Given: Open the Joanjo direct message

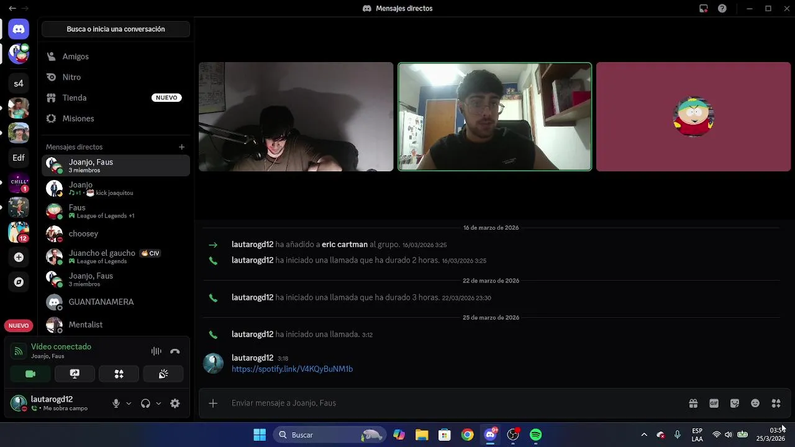Looking at the screenshot, I should coord(116,188).
